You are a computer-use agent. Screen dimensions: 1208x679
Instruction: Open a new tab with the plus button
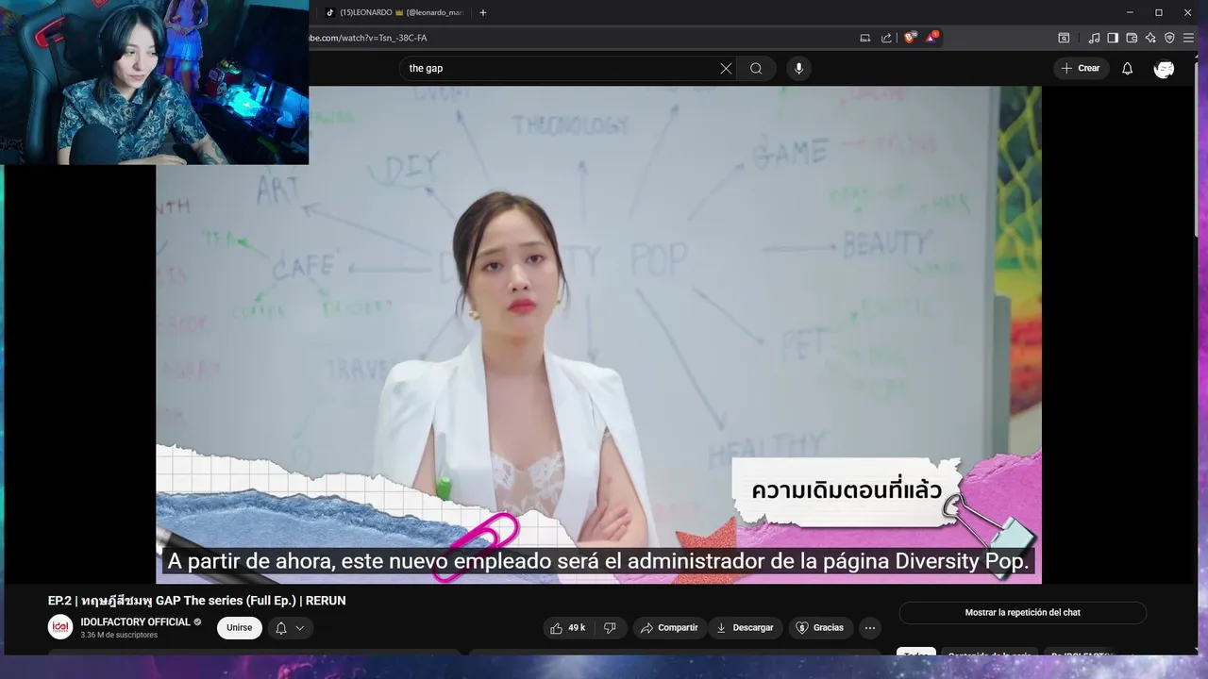(483, 12)
